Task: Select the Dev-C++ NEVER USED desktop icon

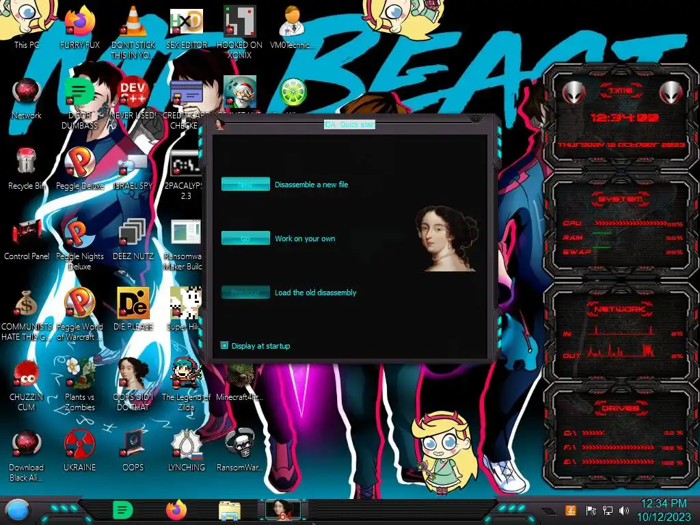Action: 133,98
